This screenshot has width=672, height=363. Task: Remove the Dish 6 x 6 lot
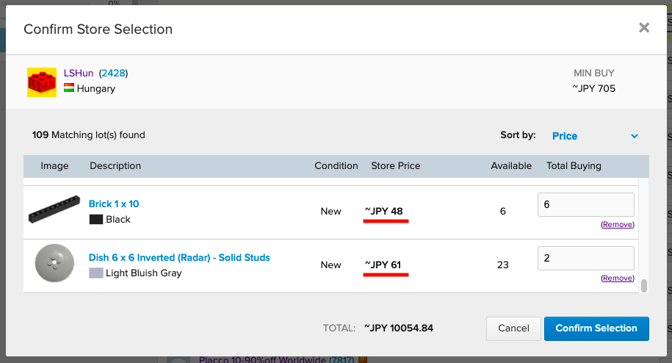617,278
